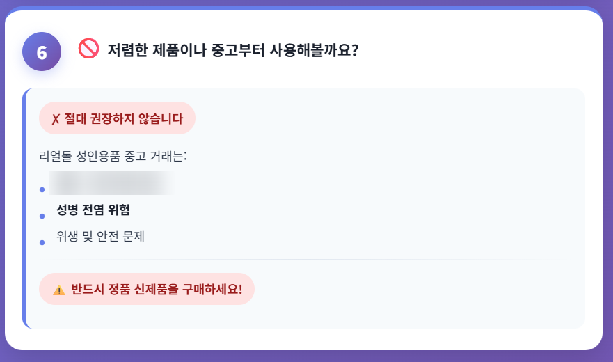
Task: Click the purple number 6 badge
Action: click(42, 52)
